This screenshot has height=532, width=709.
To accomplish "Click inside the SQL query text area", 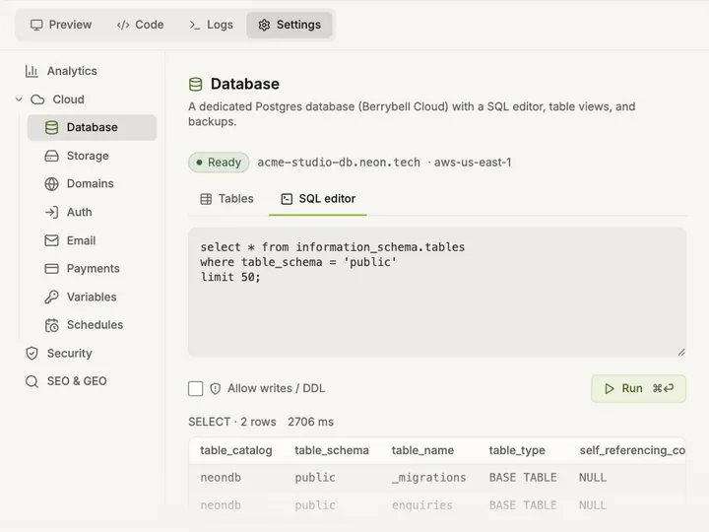I will tap(437, 293).
